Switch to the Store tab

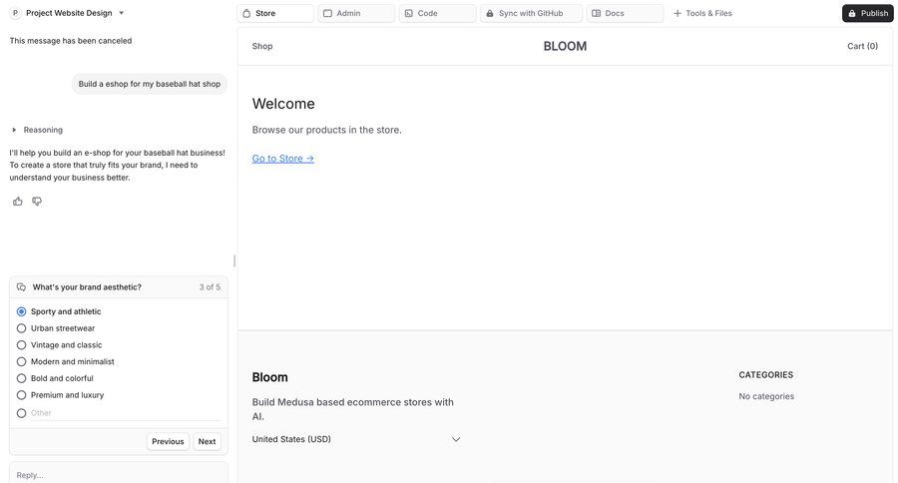(x=275, y=13)
